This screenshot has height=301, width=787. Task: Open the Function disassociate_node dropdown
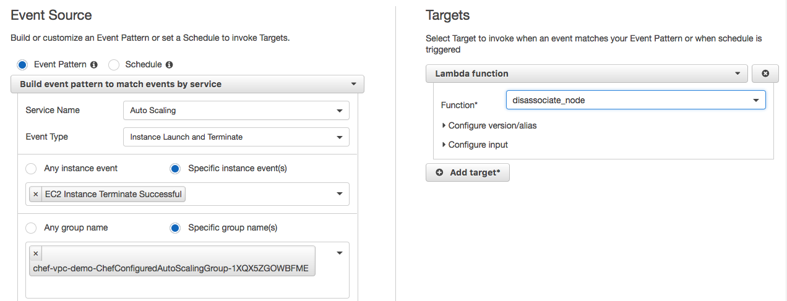pyautogui.click(x=635, y=100)
